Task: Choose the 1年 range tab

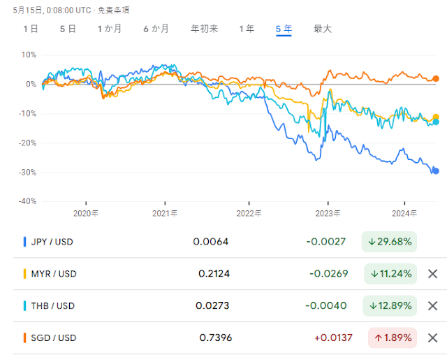Action: [247, 29]
